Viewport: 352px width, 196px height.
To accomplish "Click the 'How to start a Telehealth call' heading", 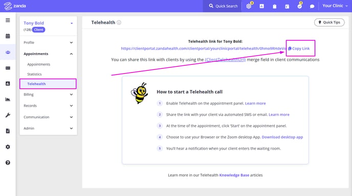I will click(x=189, y=92).
